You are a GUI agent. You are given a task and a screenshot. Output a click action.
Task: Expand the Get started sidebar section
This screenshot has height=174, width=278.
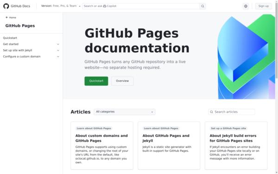point(31,44)
